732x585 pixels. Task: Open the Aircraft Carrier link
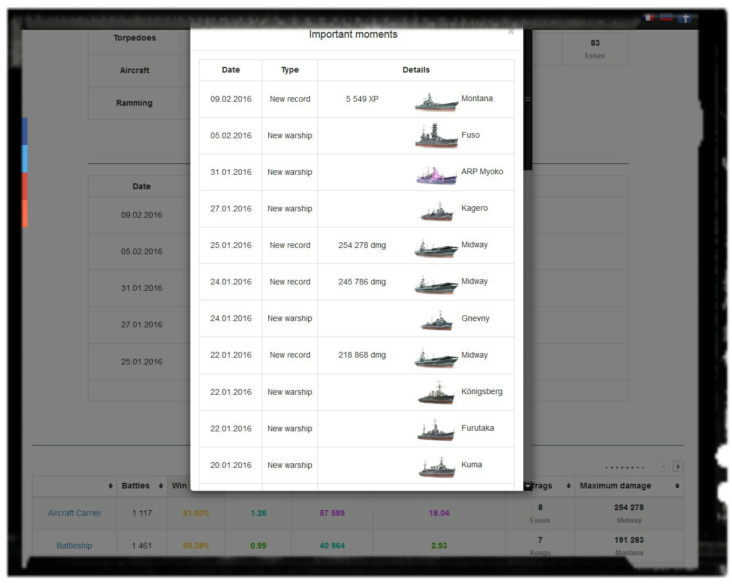point(74,513)
